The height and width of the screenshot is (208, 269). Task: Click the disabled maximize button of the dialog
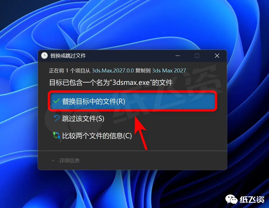pos(197,56)
